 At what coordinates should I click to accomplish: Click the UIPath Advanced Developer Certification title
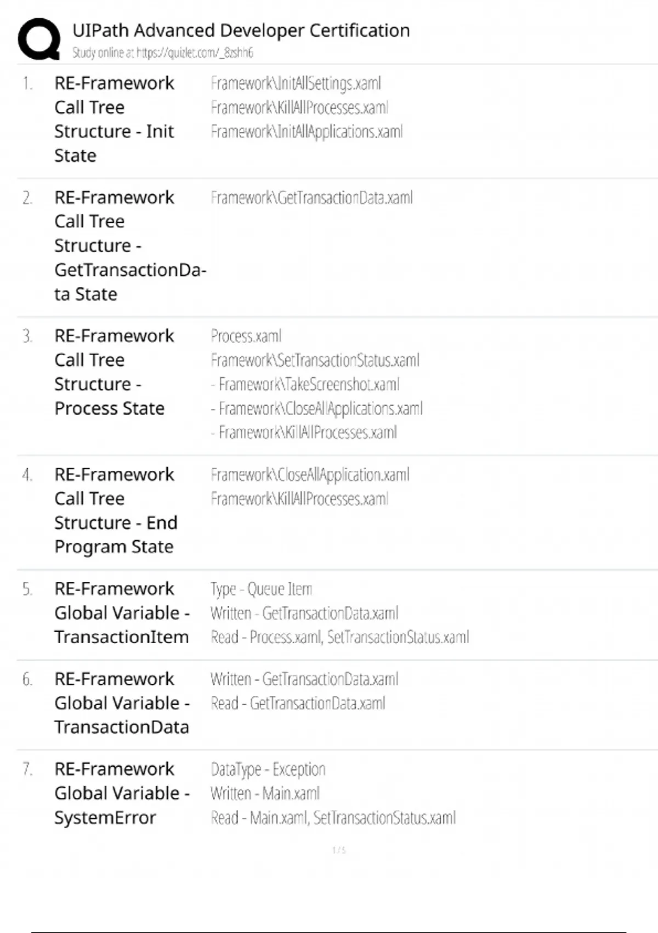click(241, 31)
